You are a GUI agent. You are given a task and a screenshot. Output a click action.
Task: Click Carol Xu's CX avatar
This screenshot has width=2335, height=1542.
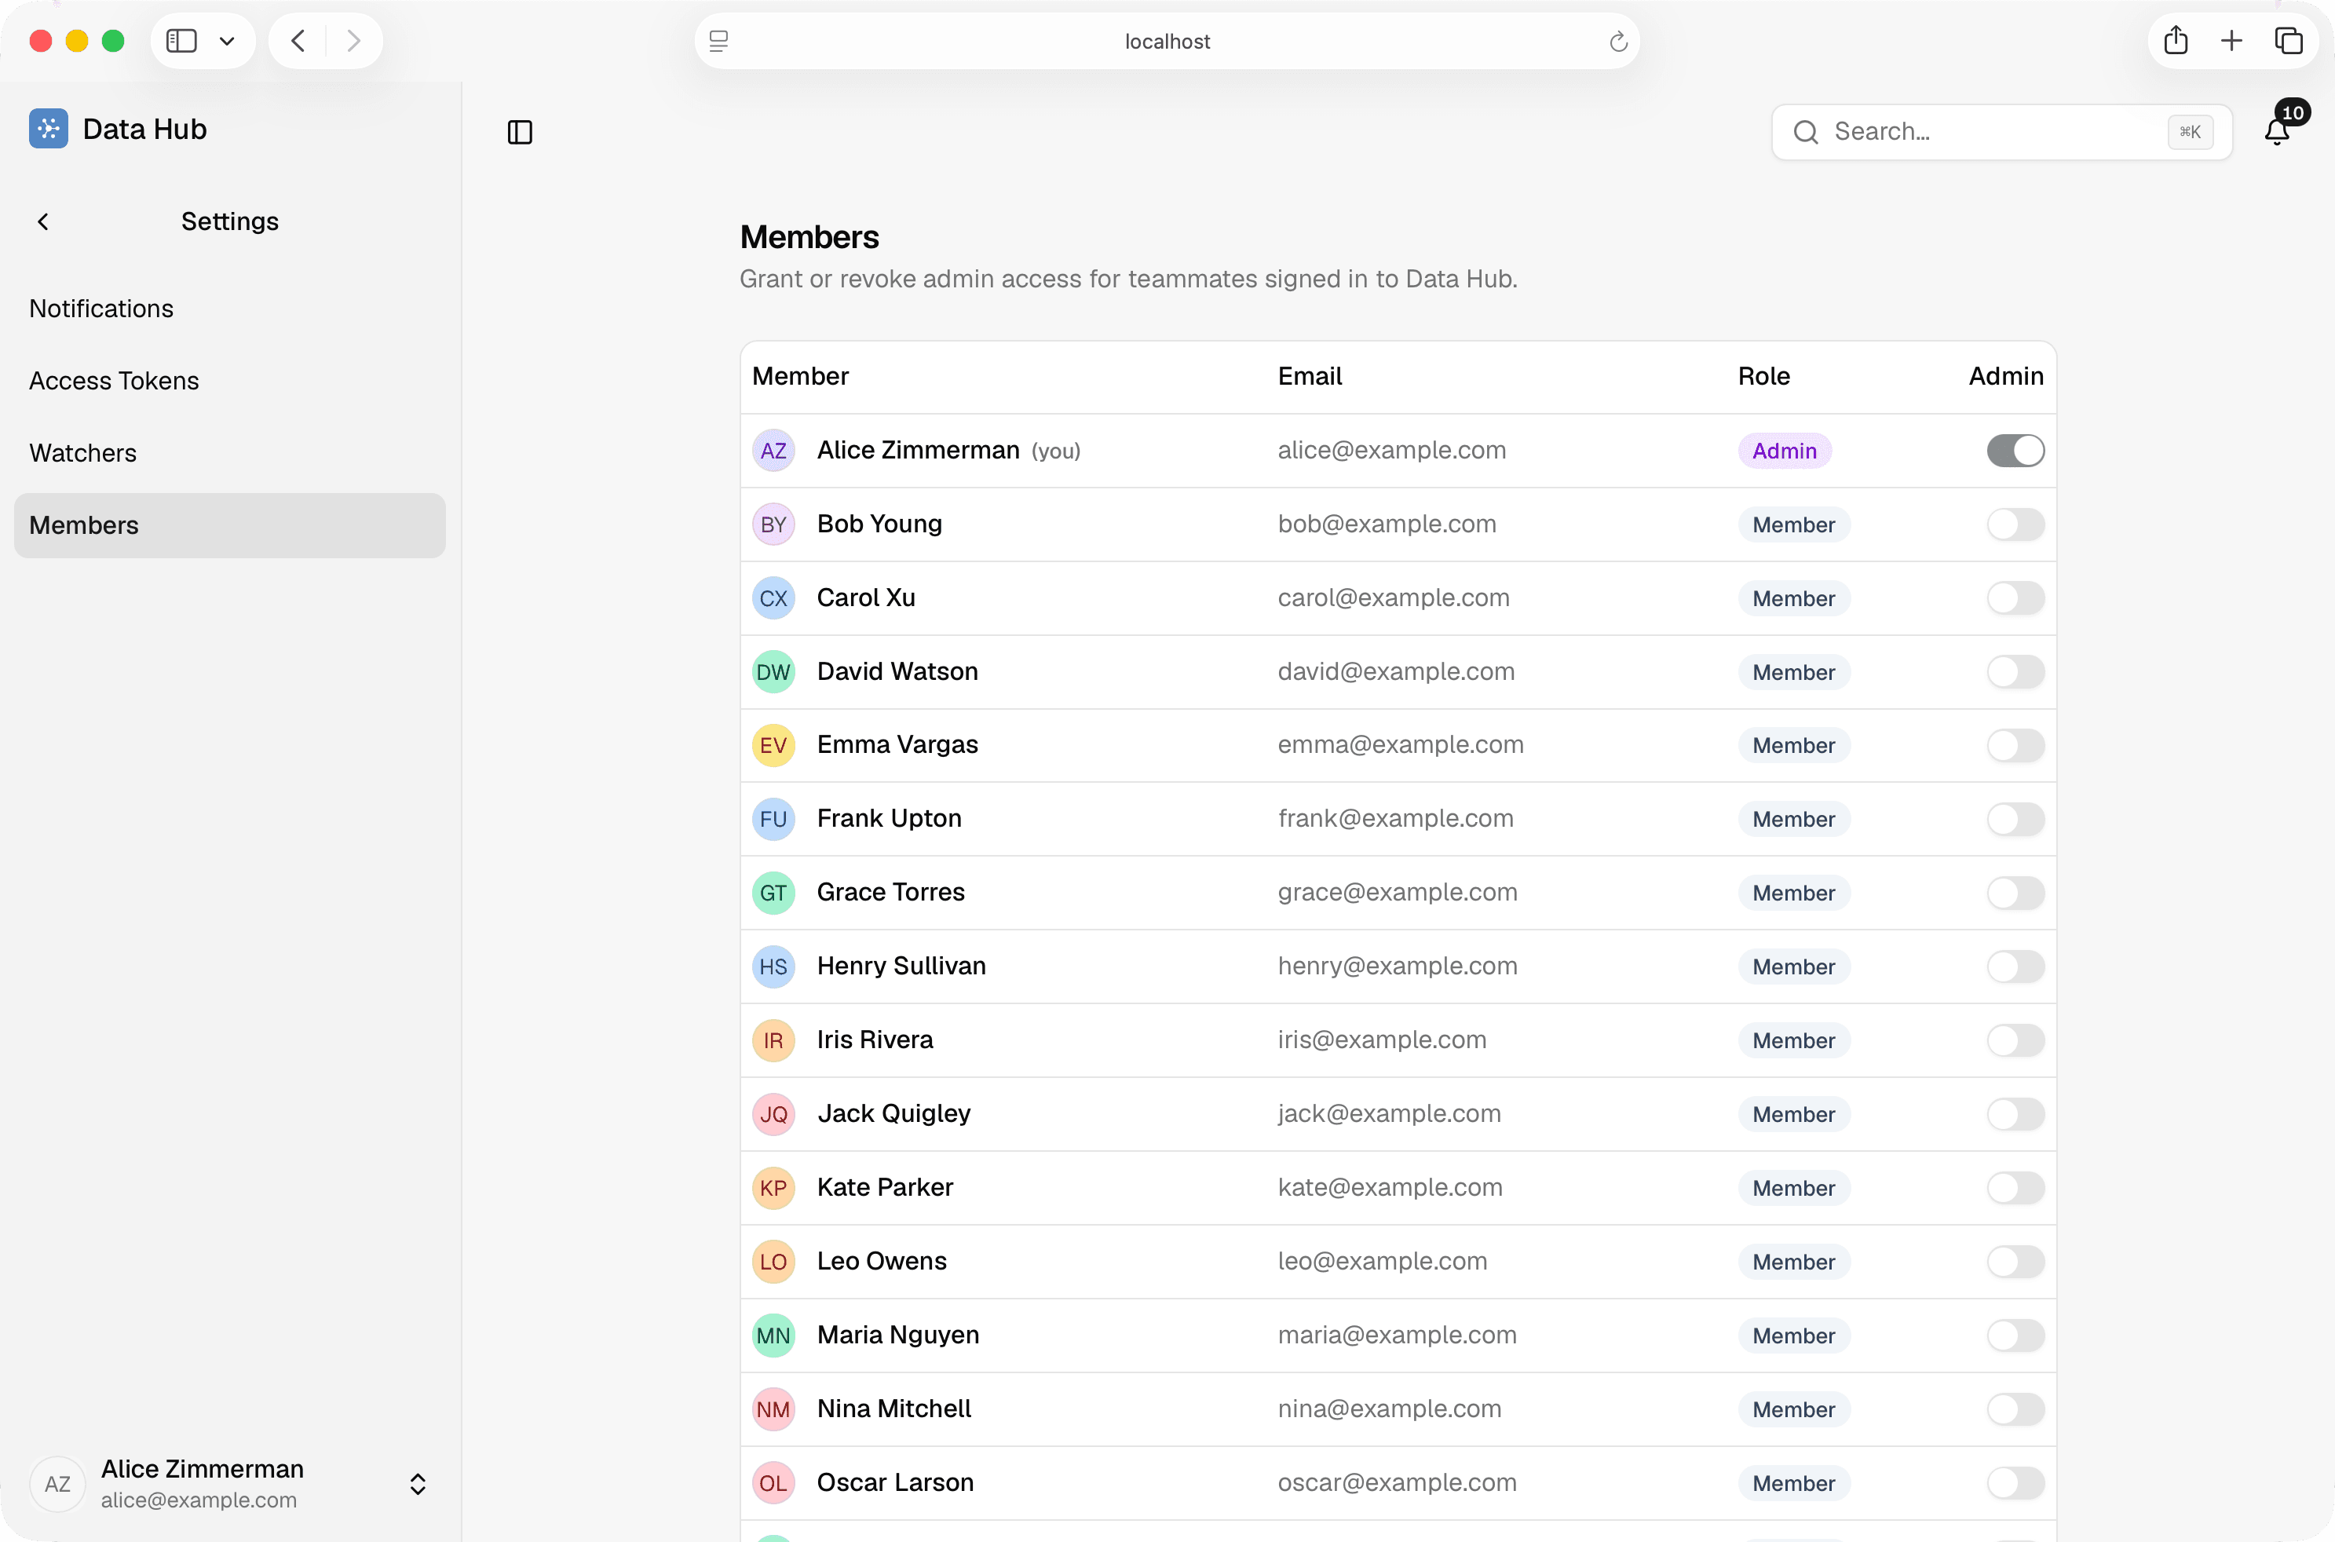[773, 598]
